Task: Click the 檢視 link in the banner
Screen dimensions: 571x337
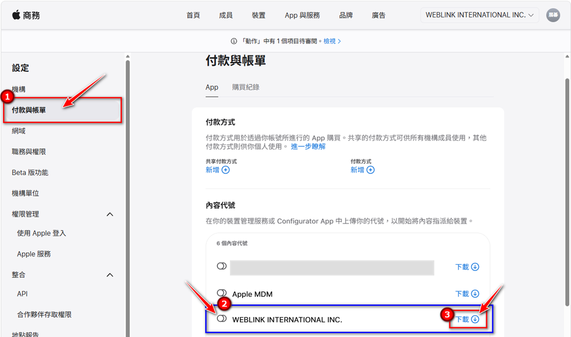Action: 332,41
